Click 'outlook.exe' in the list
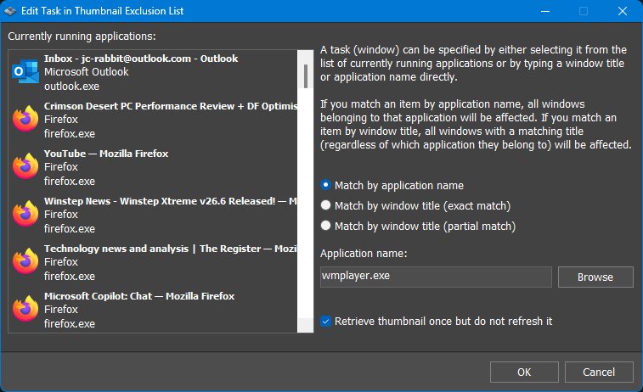The width and height of the screenshot is (643, 392). 71,87
